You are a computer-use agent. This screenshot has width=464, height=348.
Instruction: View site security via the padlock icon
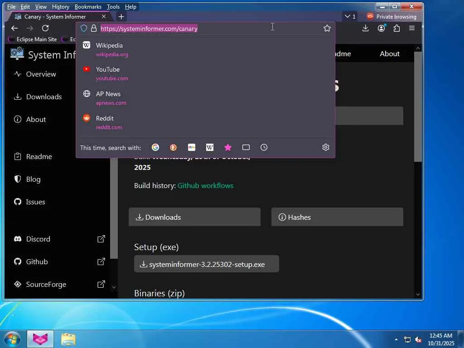[x=94, y=28]
